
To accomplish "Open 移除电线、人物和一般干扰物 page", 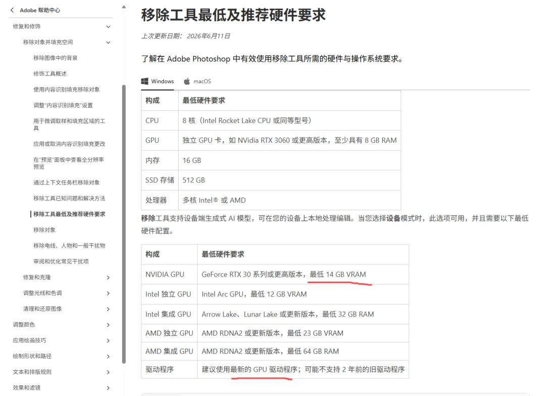I will click(69, 246).
